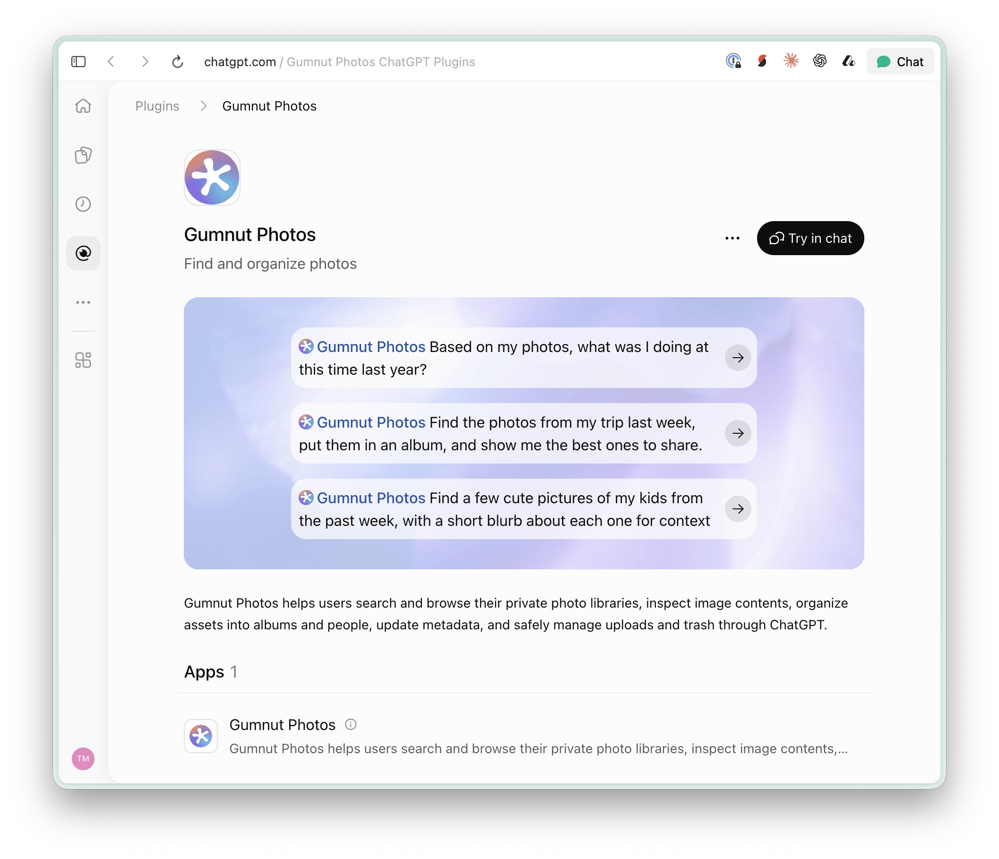The width and height of the screenshot is (999, 859).
Task: Navigate to Plugins breadcrumb
Action: [157, 106]
